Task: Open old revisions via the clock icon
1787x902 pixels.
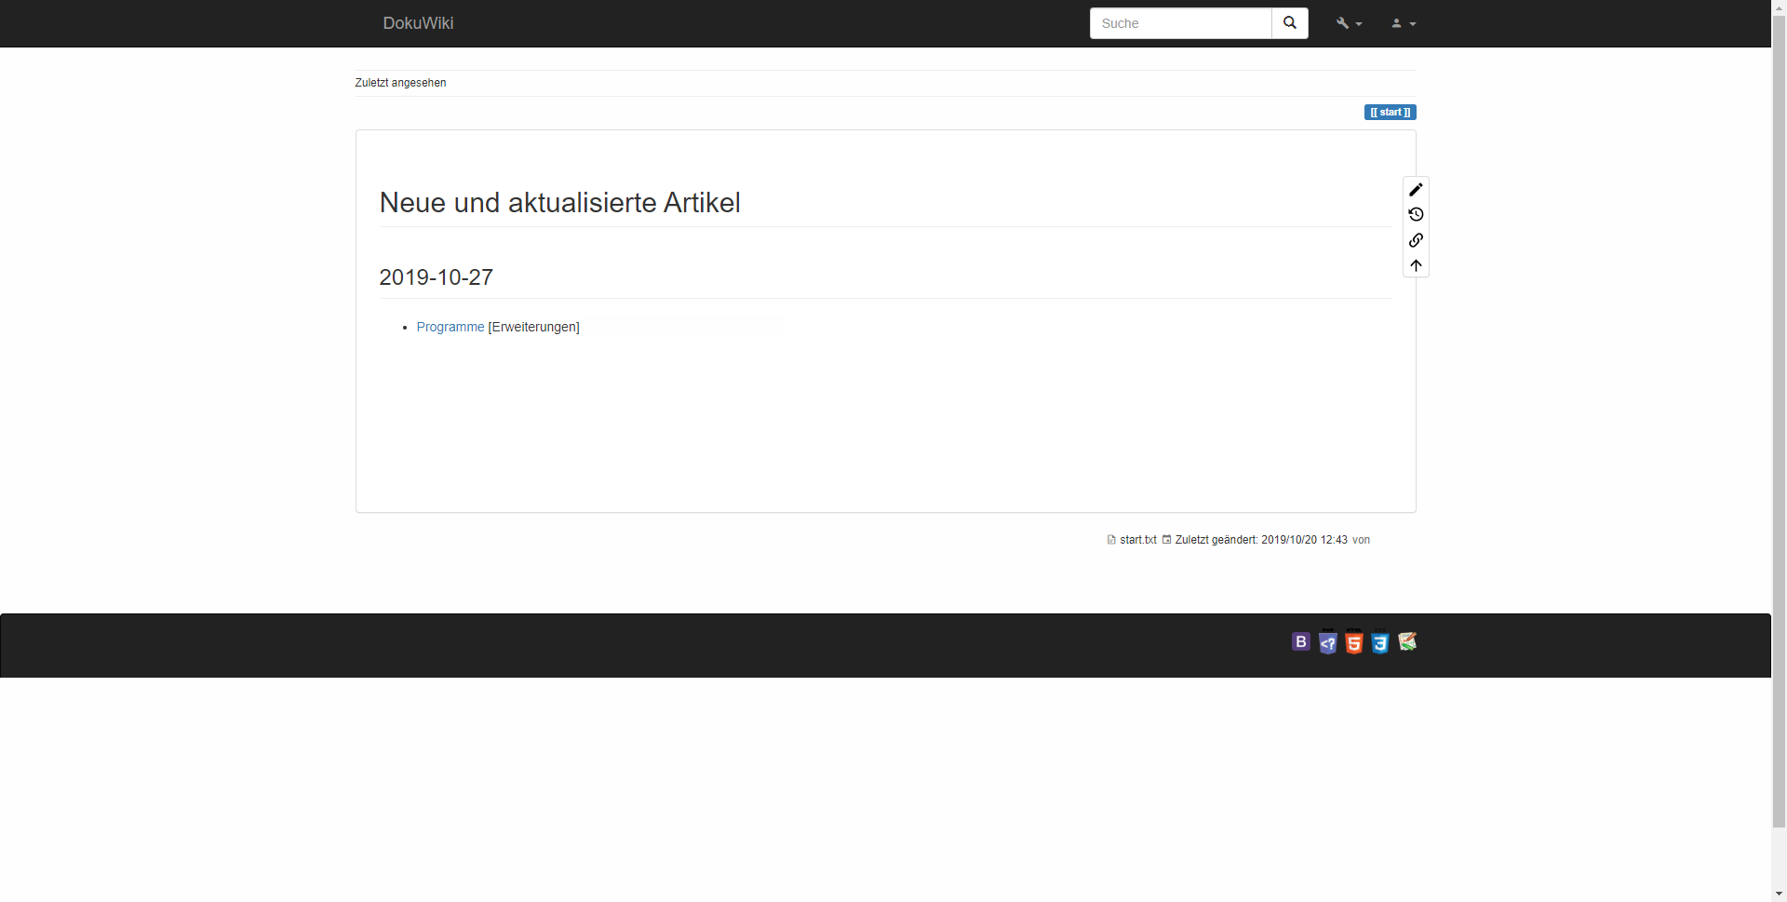Action: (1416, 214)
